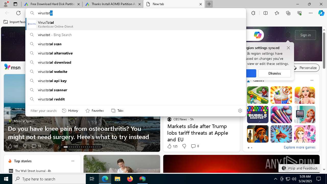The width and height of the screenshot is (327, 184).
Task: Filter search by Favorites
Action: tap(95, 111)
